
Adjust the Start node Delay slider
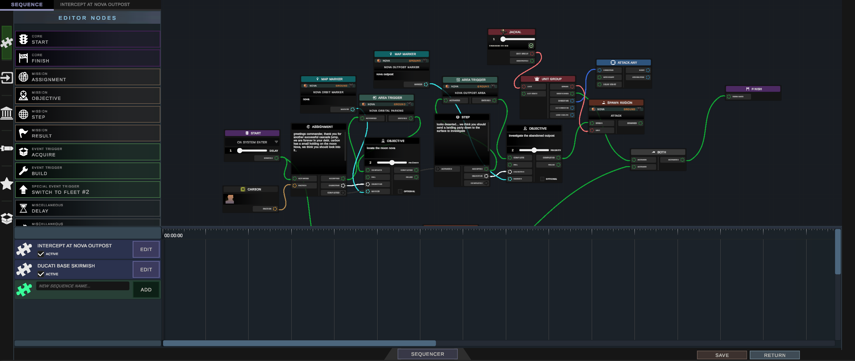[x=240, y=151]
